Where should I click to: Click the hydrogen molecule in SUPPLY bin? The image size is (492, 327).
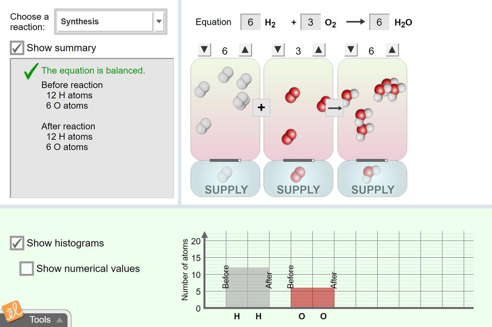(x=225, y=175)
